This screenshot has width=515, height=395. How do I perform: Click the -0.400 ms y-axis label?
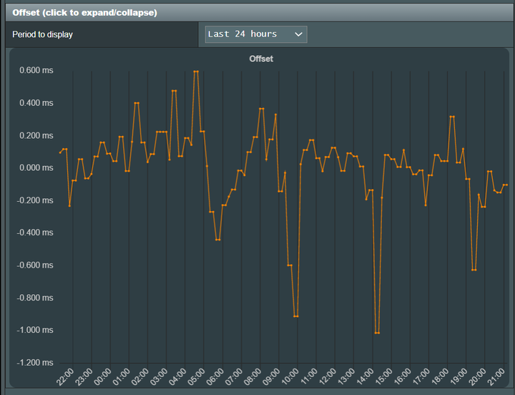coord(35,233)
